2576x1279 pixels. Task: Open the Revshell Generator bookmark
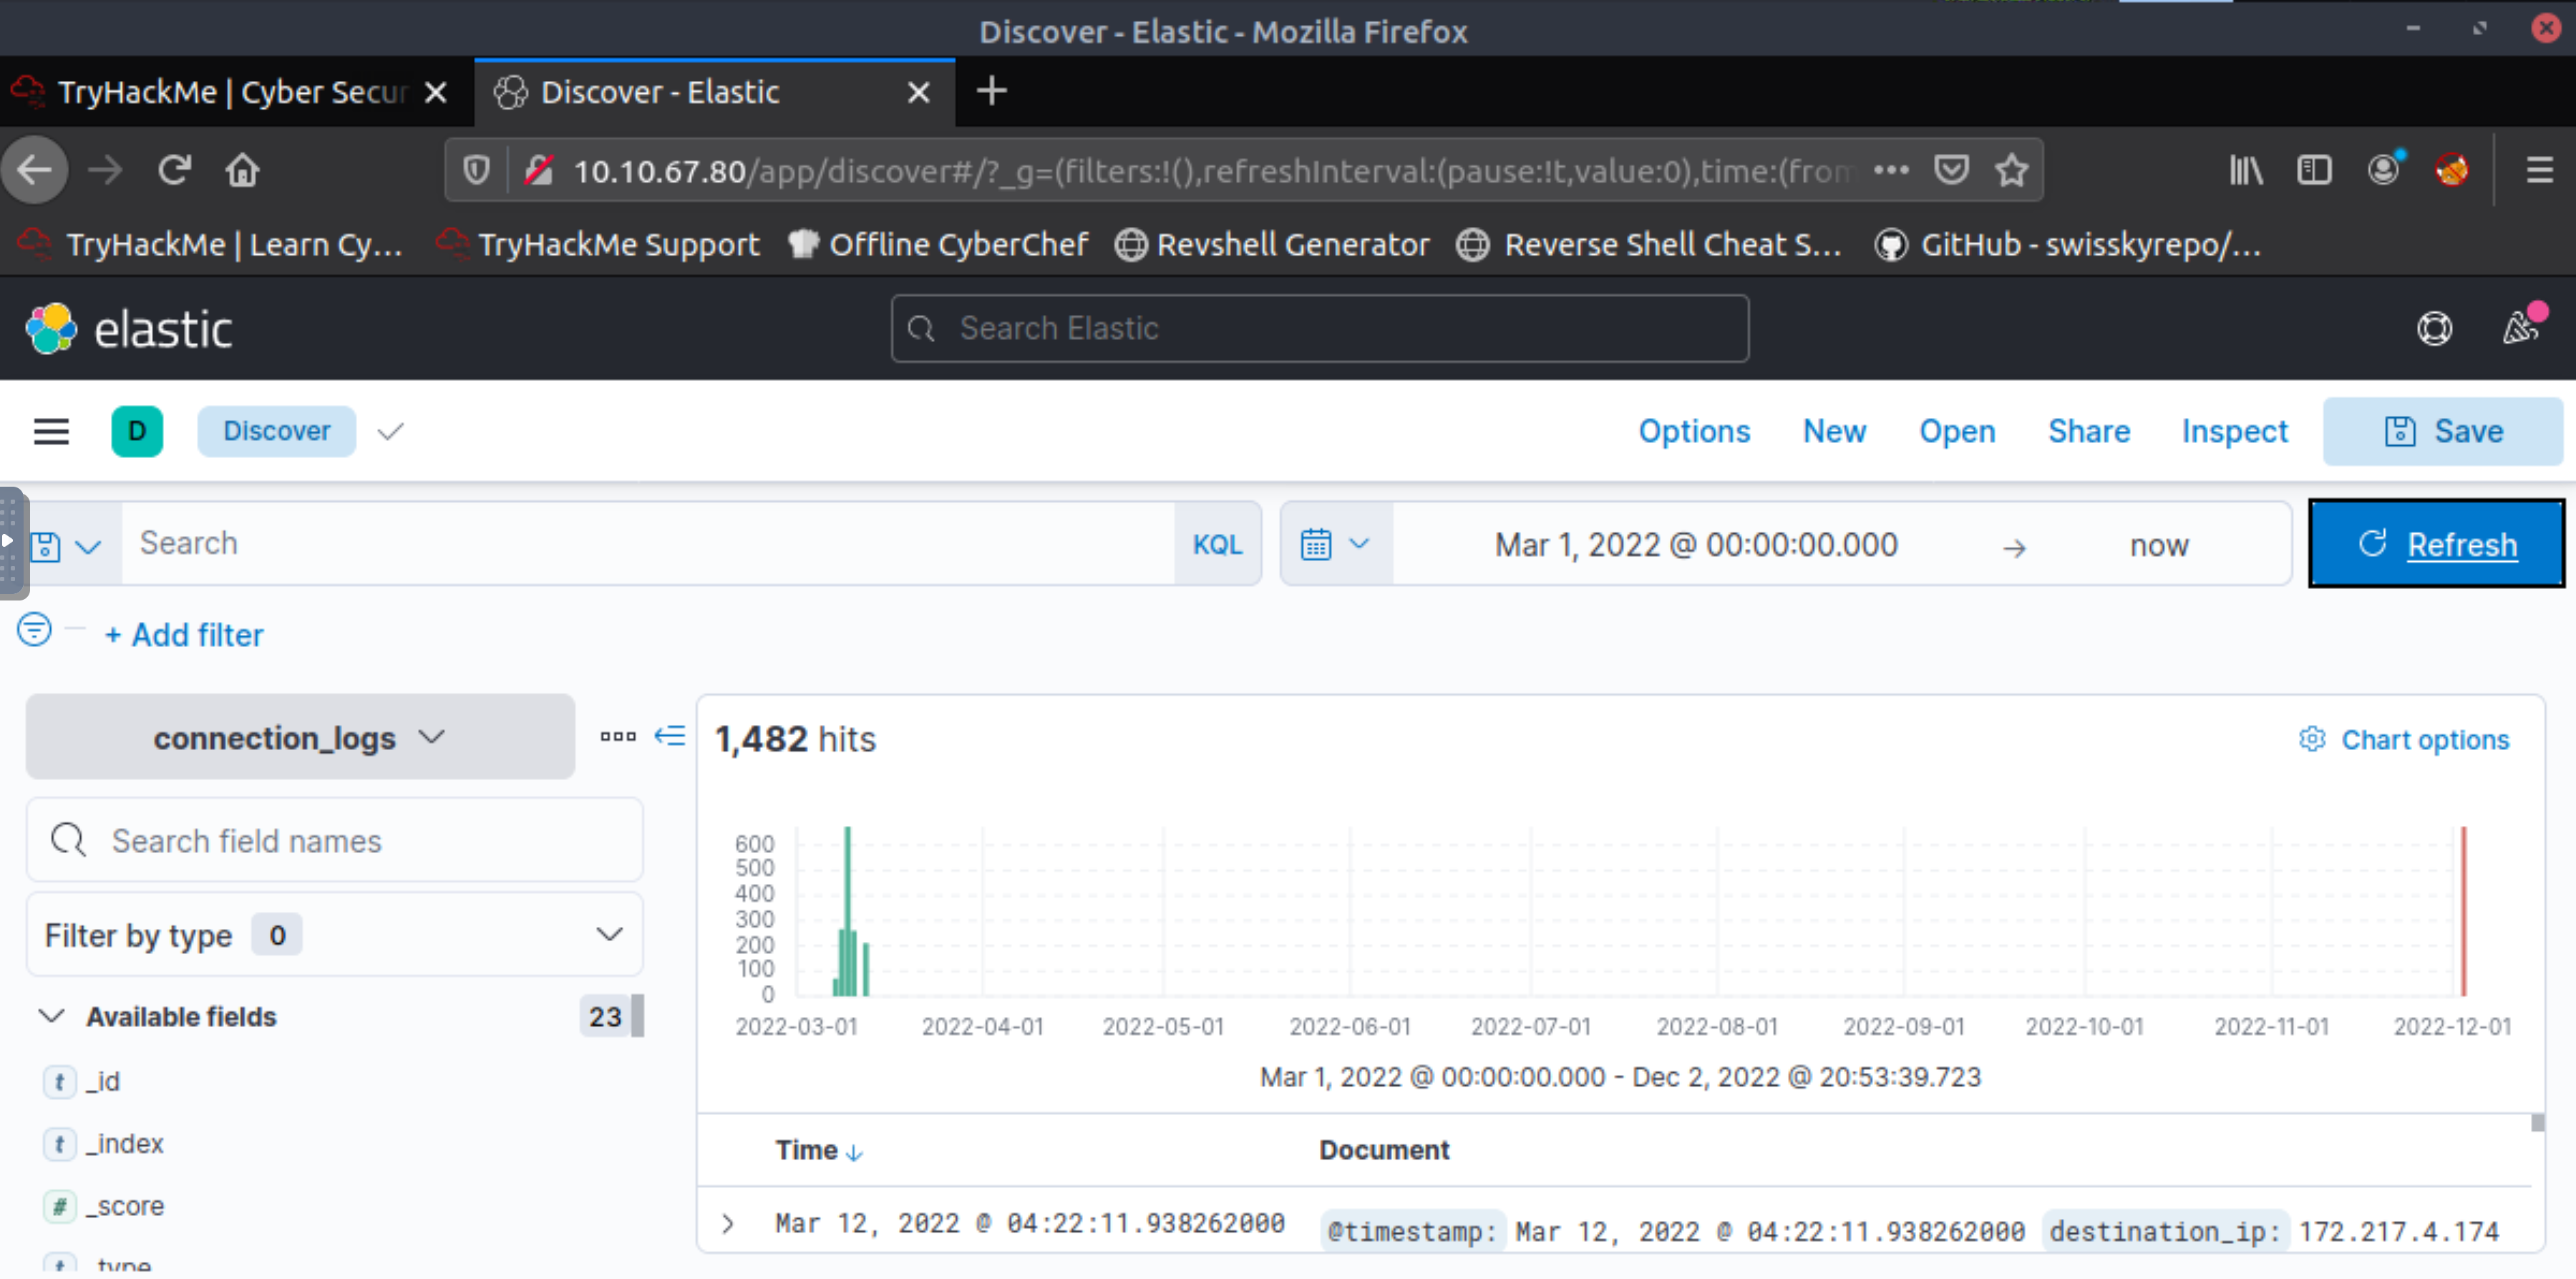[x=1273, y=245]
